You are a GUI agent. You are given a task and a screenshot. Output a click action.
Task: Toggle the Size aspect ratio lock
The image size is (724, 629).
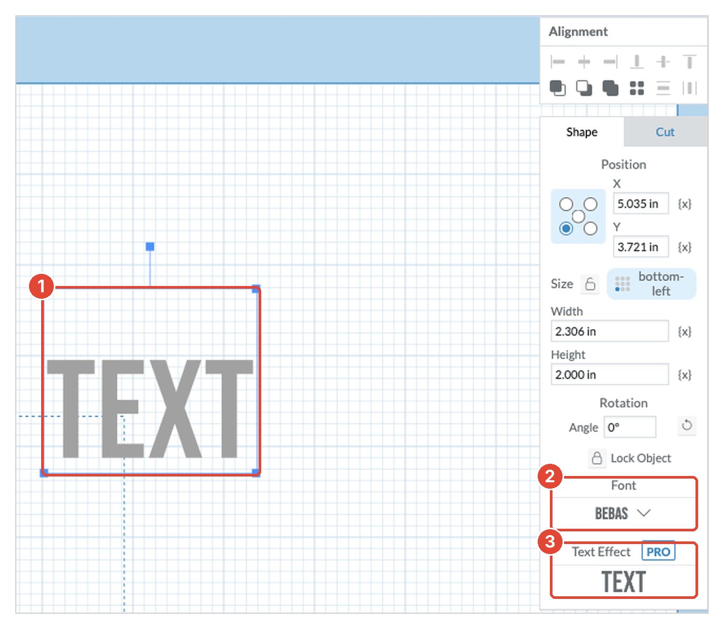coord(590,284)
